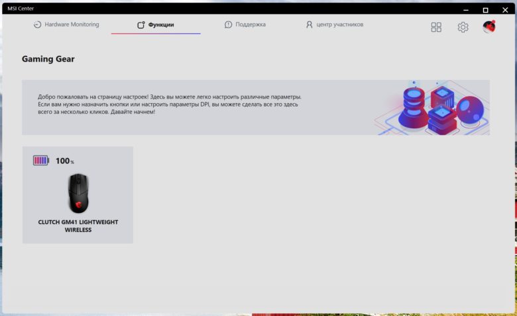
Task: Switch to the Функции tab
Action: coord(156,24)
